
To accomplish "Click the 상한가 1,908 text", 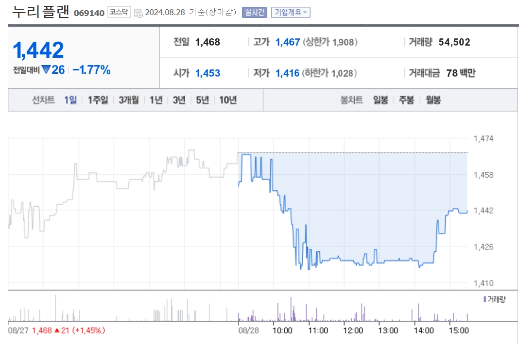I will (x=330, y=42).
